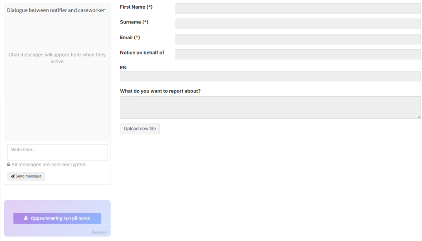Screen dimensions: 422x241
Task: Click the 'All messages are sent encrypted' text
Action: 49,165
